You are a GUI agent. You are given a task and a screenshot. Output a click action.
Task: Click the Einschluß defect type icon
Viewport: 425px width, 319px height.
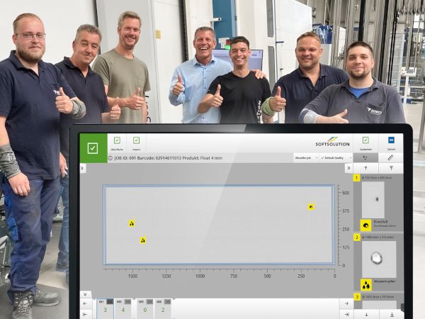[365, 225]
